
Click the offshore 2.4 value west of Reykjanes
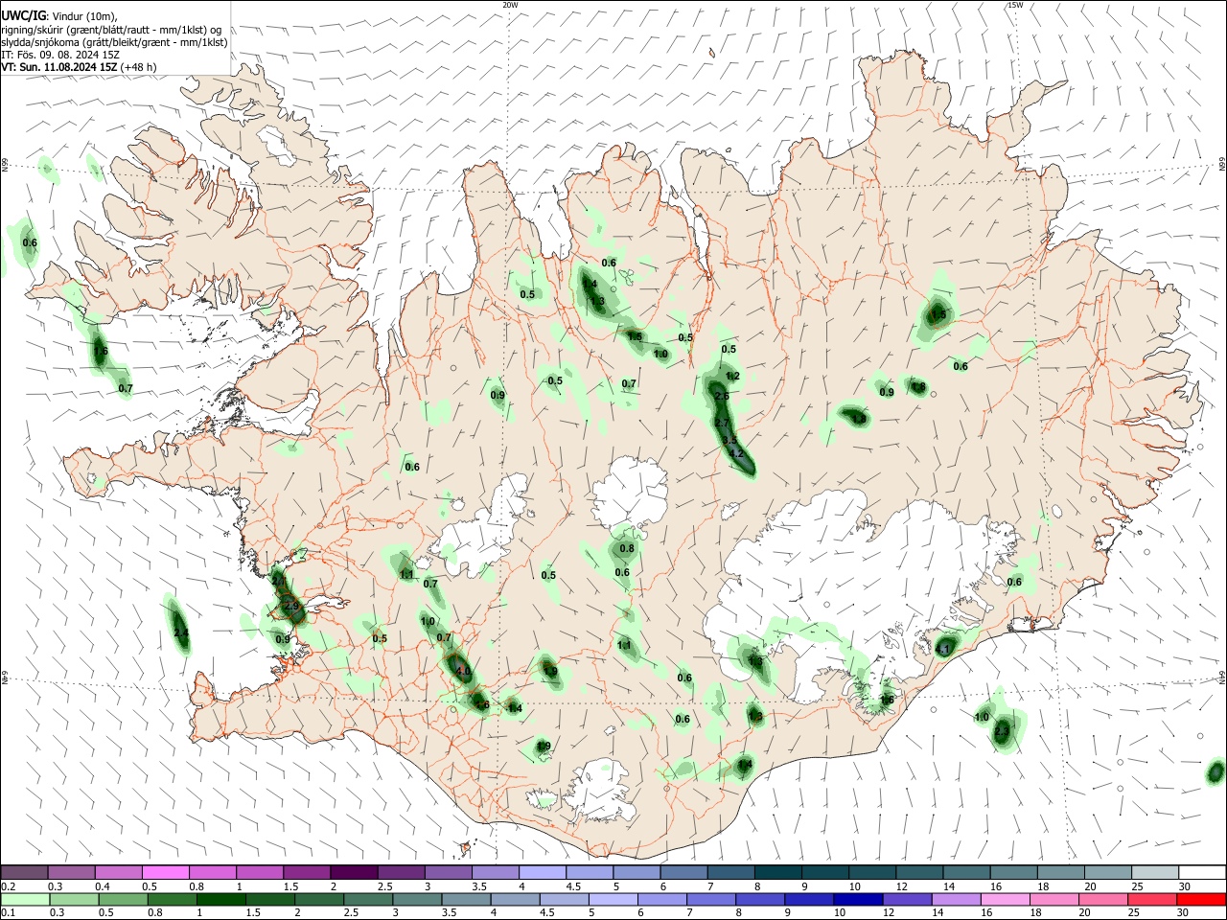tap(180, 633)
